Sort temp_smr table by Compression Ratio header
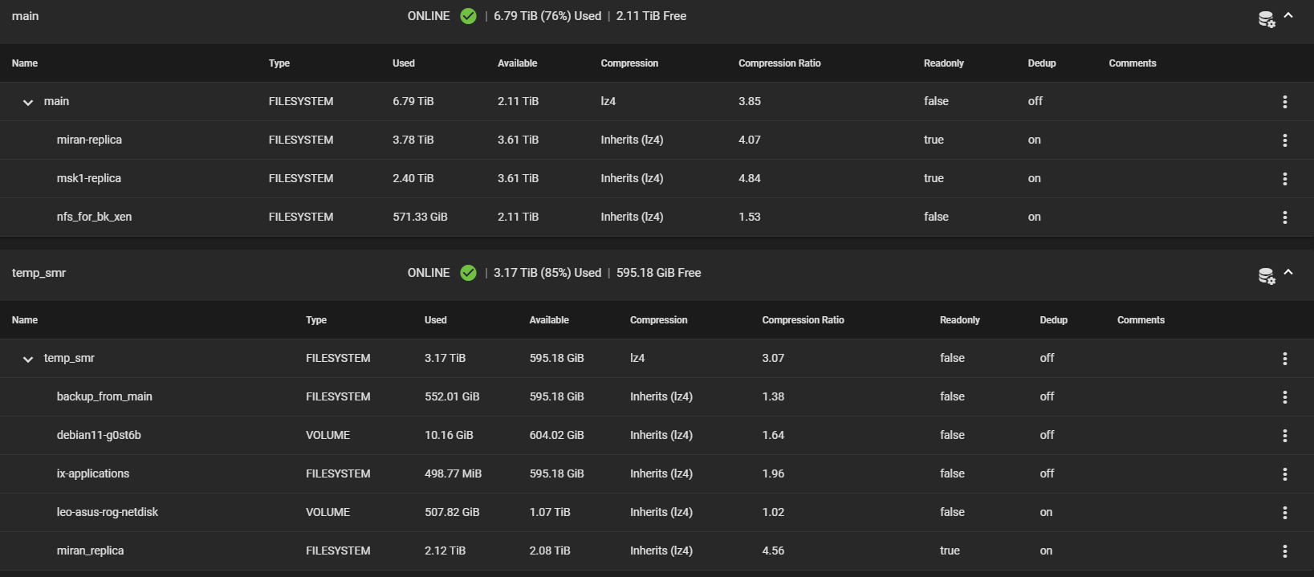Screen dimensions: 1314x577 [x=803, y=320]
